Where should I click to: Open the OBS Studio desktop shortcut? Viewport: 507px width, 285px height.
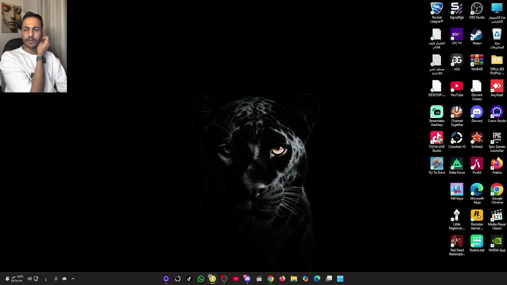tap(477, 11)
